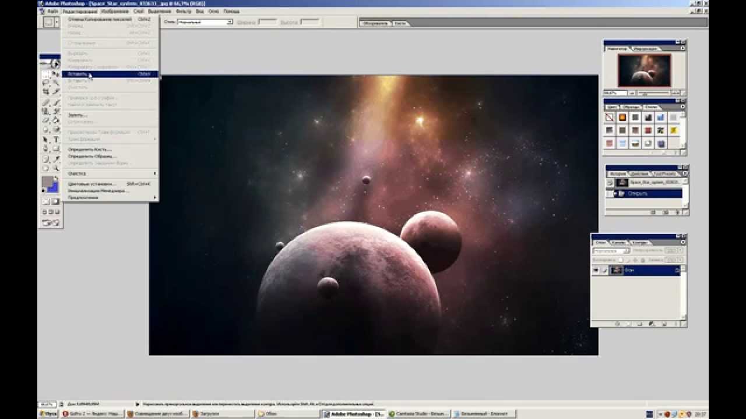Image resolution: width=746 pixels, height=419 pixels.
Task: Switch to Действия tab
Action: pos(640,174)
